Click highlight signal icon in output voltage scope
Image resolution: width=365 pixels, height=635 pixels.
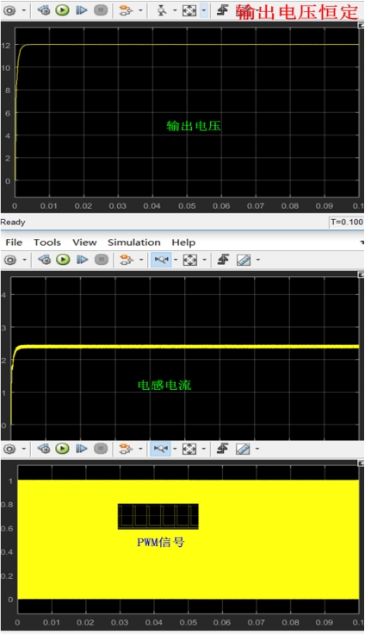tap(127, 10)
